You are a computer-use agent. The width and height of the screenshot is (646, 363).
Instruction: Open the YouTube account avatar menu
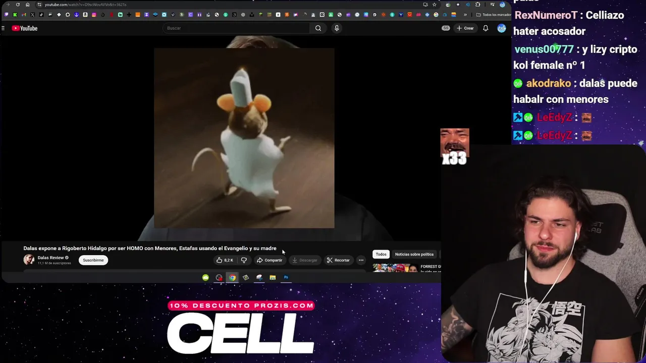click(x=502, y=28)
